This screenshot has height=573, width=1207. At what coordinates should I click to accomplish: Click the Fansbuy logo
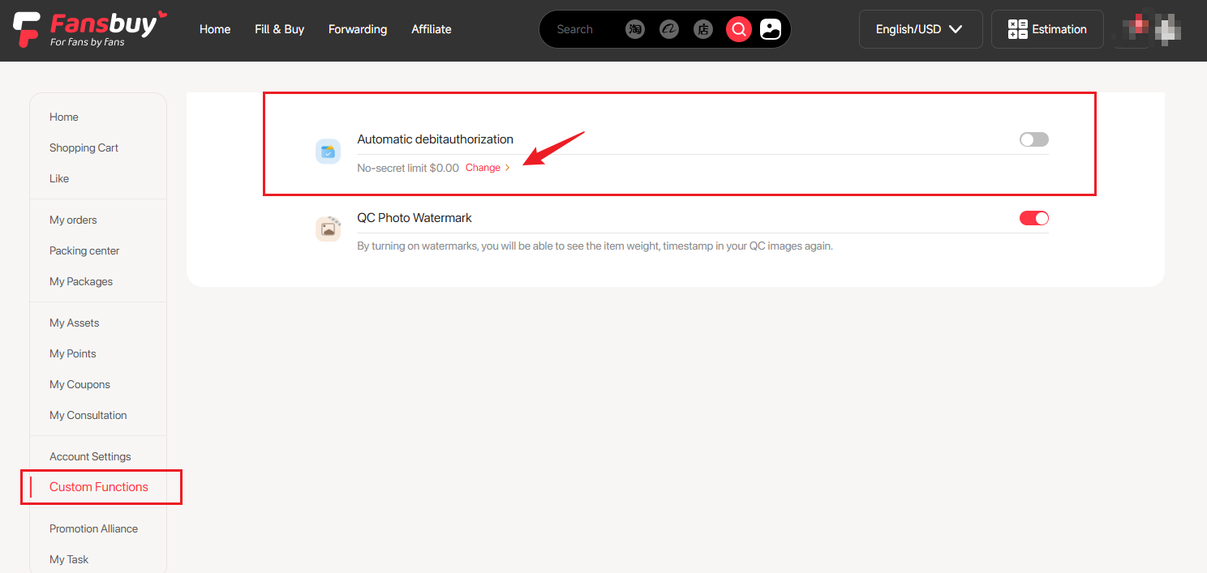click(90, 29)
